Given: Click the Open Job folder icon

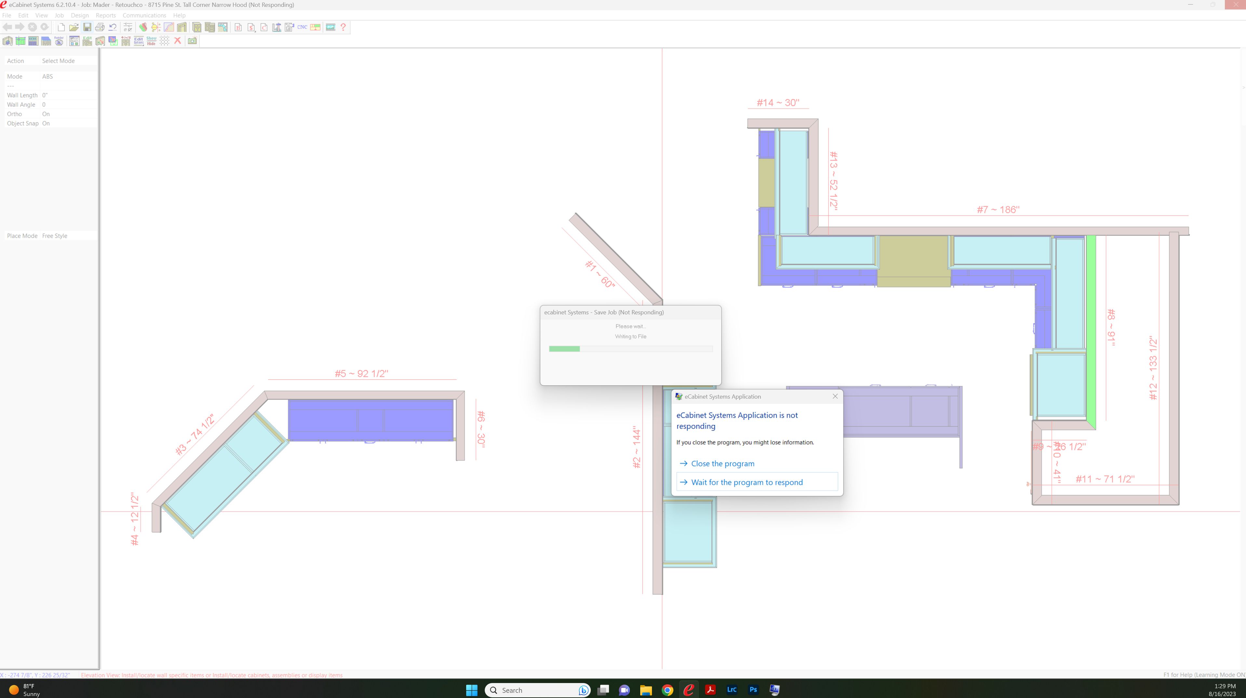Looking at the screenshot, I should point(74,27).
